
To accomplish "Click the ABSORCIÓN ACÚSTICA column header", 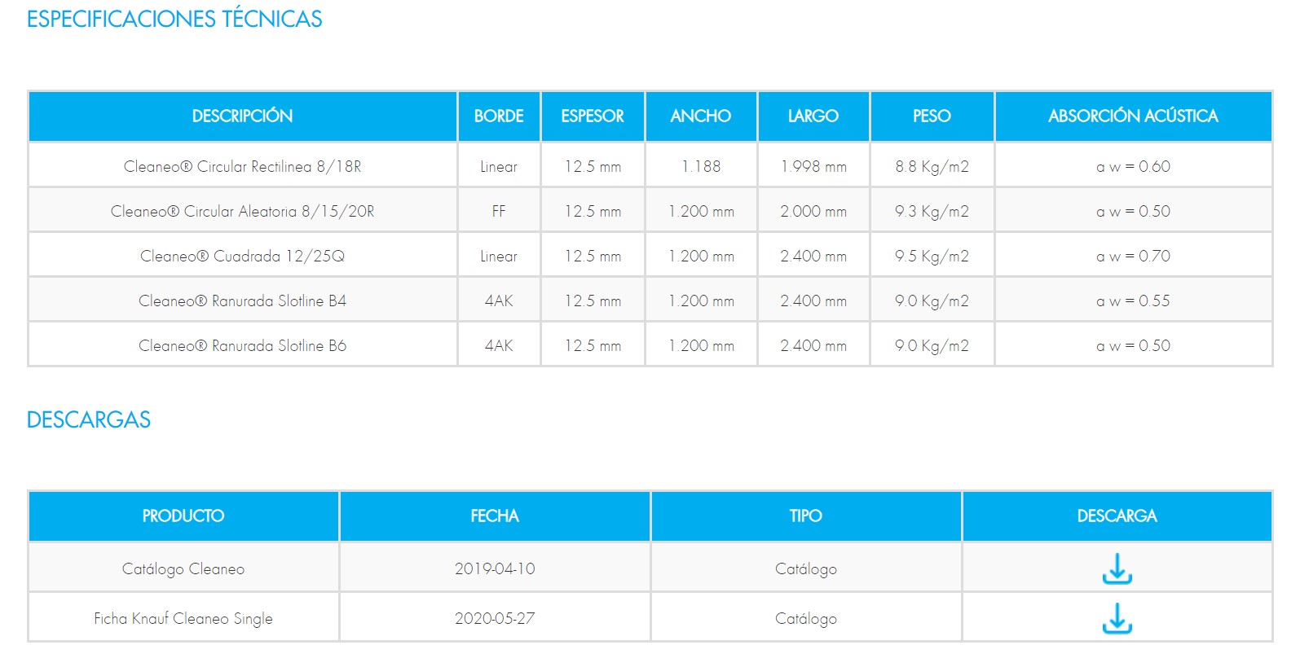I will (1133, 116).
